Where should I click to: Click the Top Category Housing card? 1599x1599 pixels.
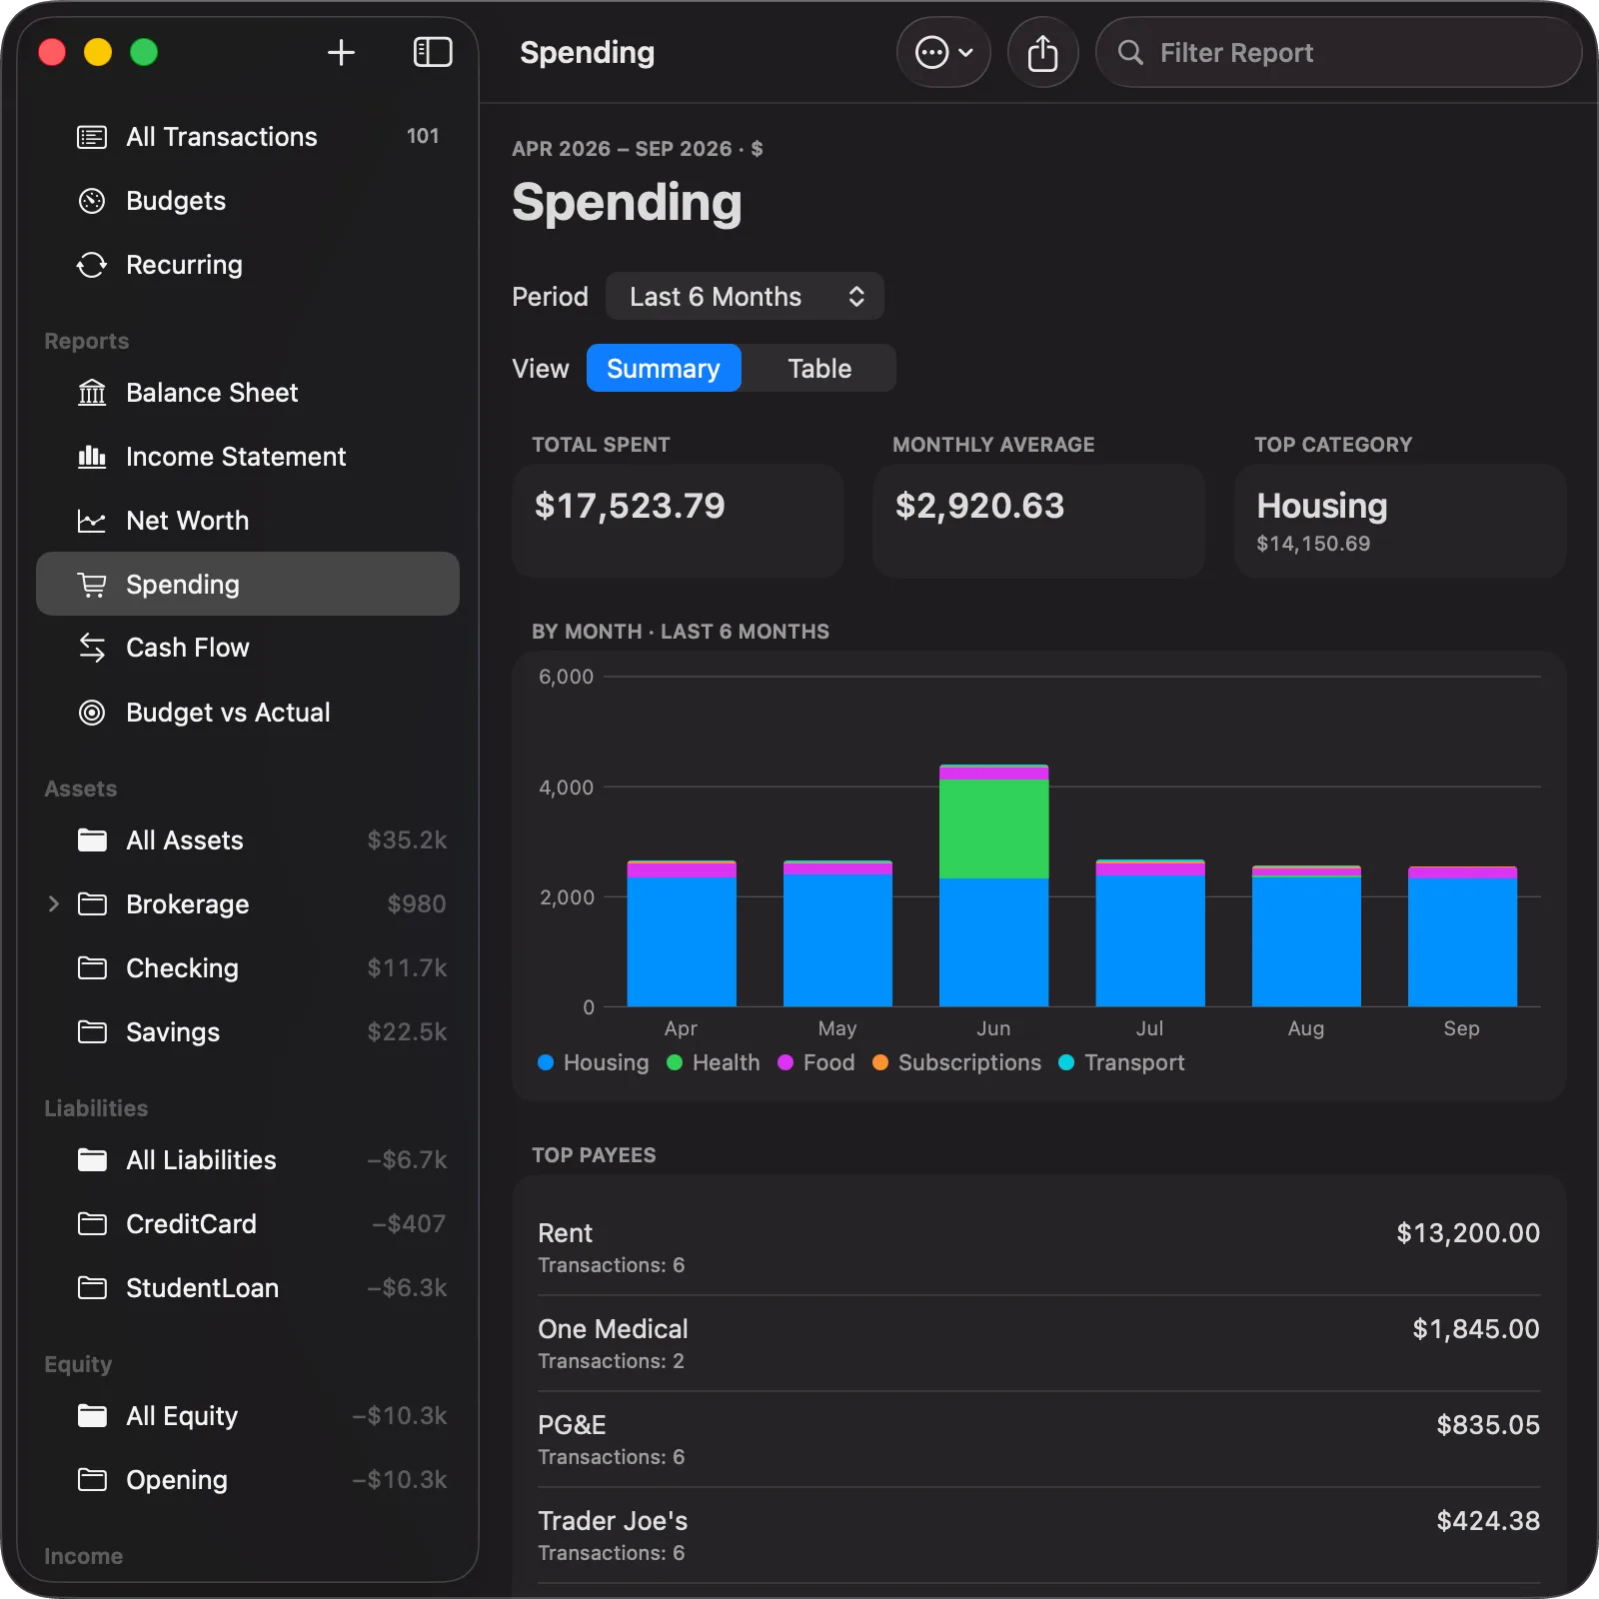[1400, 521]
